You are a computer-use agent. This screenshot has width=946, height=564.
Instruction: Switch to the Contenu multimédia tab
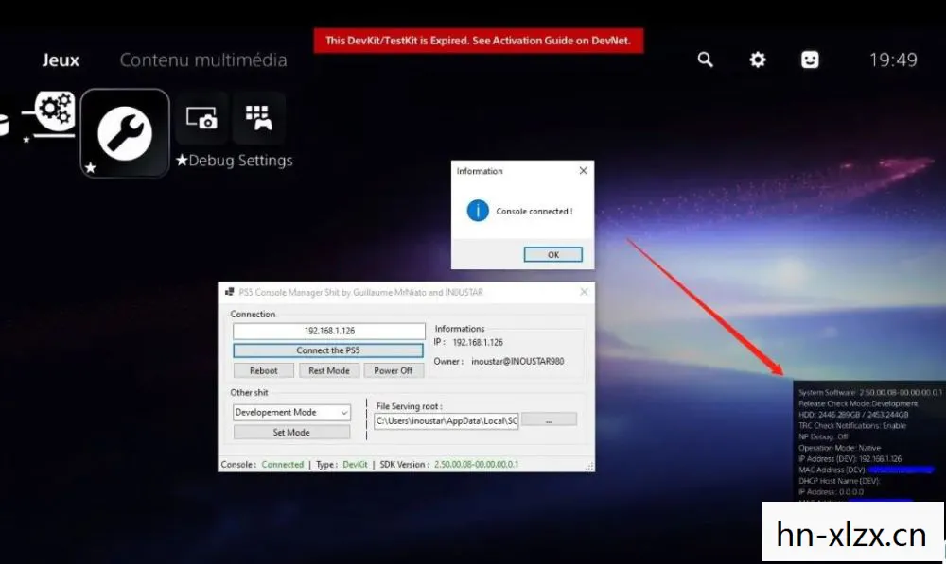[x=203, y=60]
